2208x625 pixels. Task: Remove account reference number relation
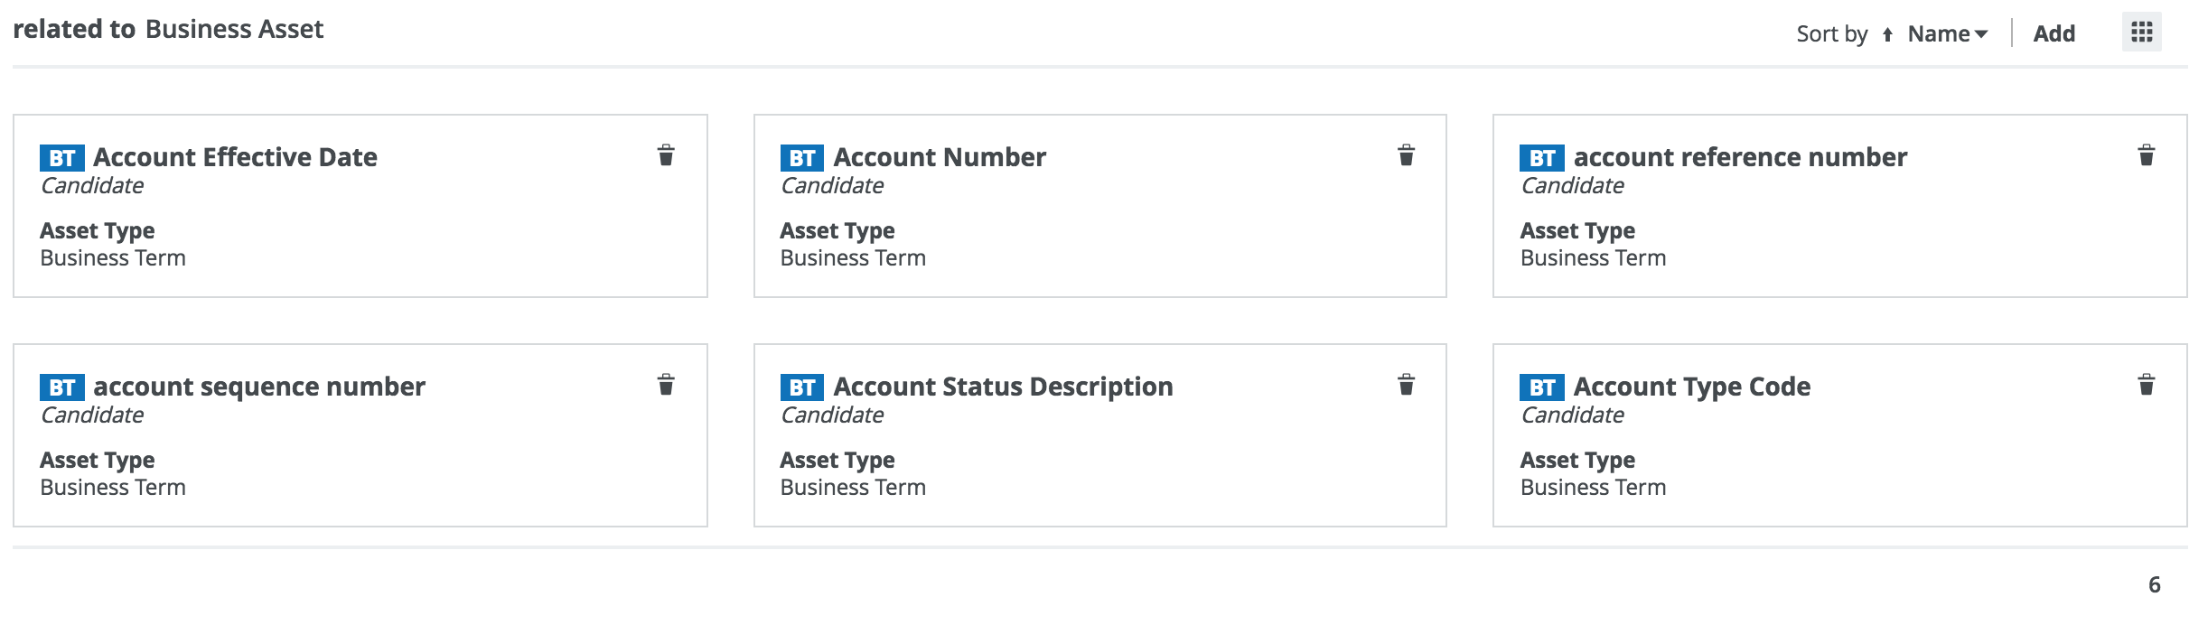[2146, 155]
